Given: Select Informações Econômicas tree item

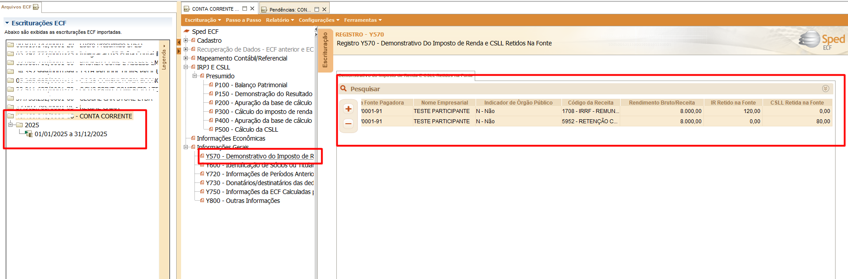Looking at the screenshot, I should pyautogui.click(x=231, y=138).
